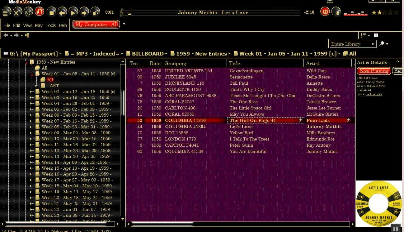Click the pause icon on album art

pyautogui.click(x=395, y=229)
